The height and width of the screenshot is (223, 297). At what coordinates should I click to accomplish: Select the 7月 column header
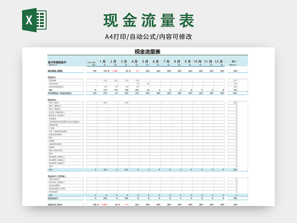tap(166, 62)
